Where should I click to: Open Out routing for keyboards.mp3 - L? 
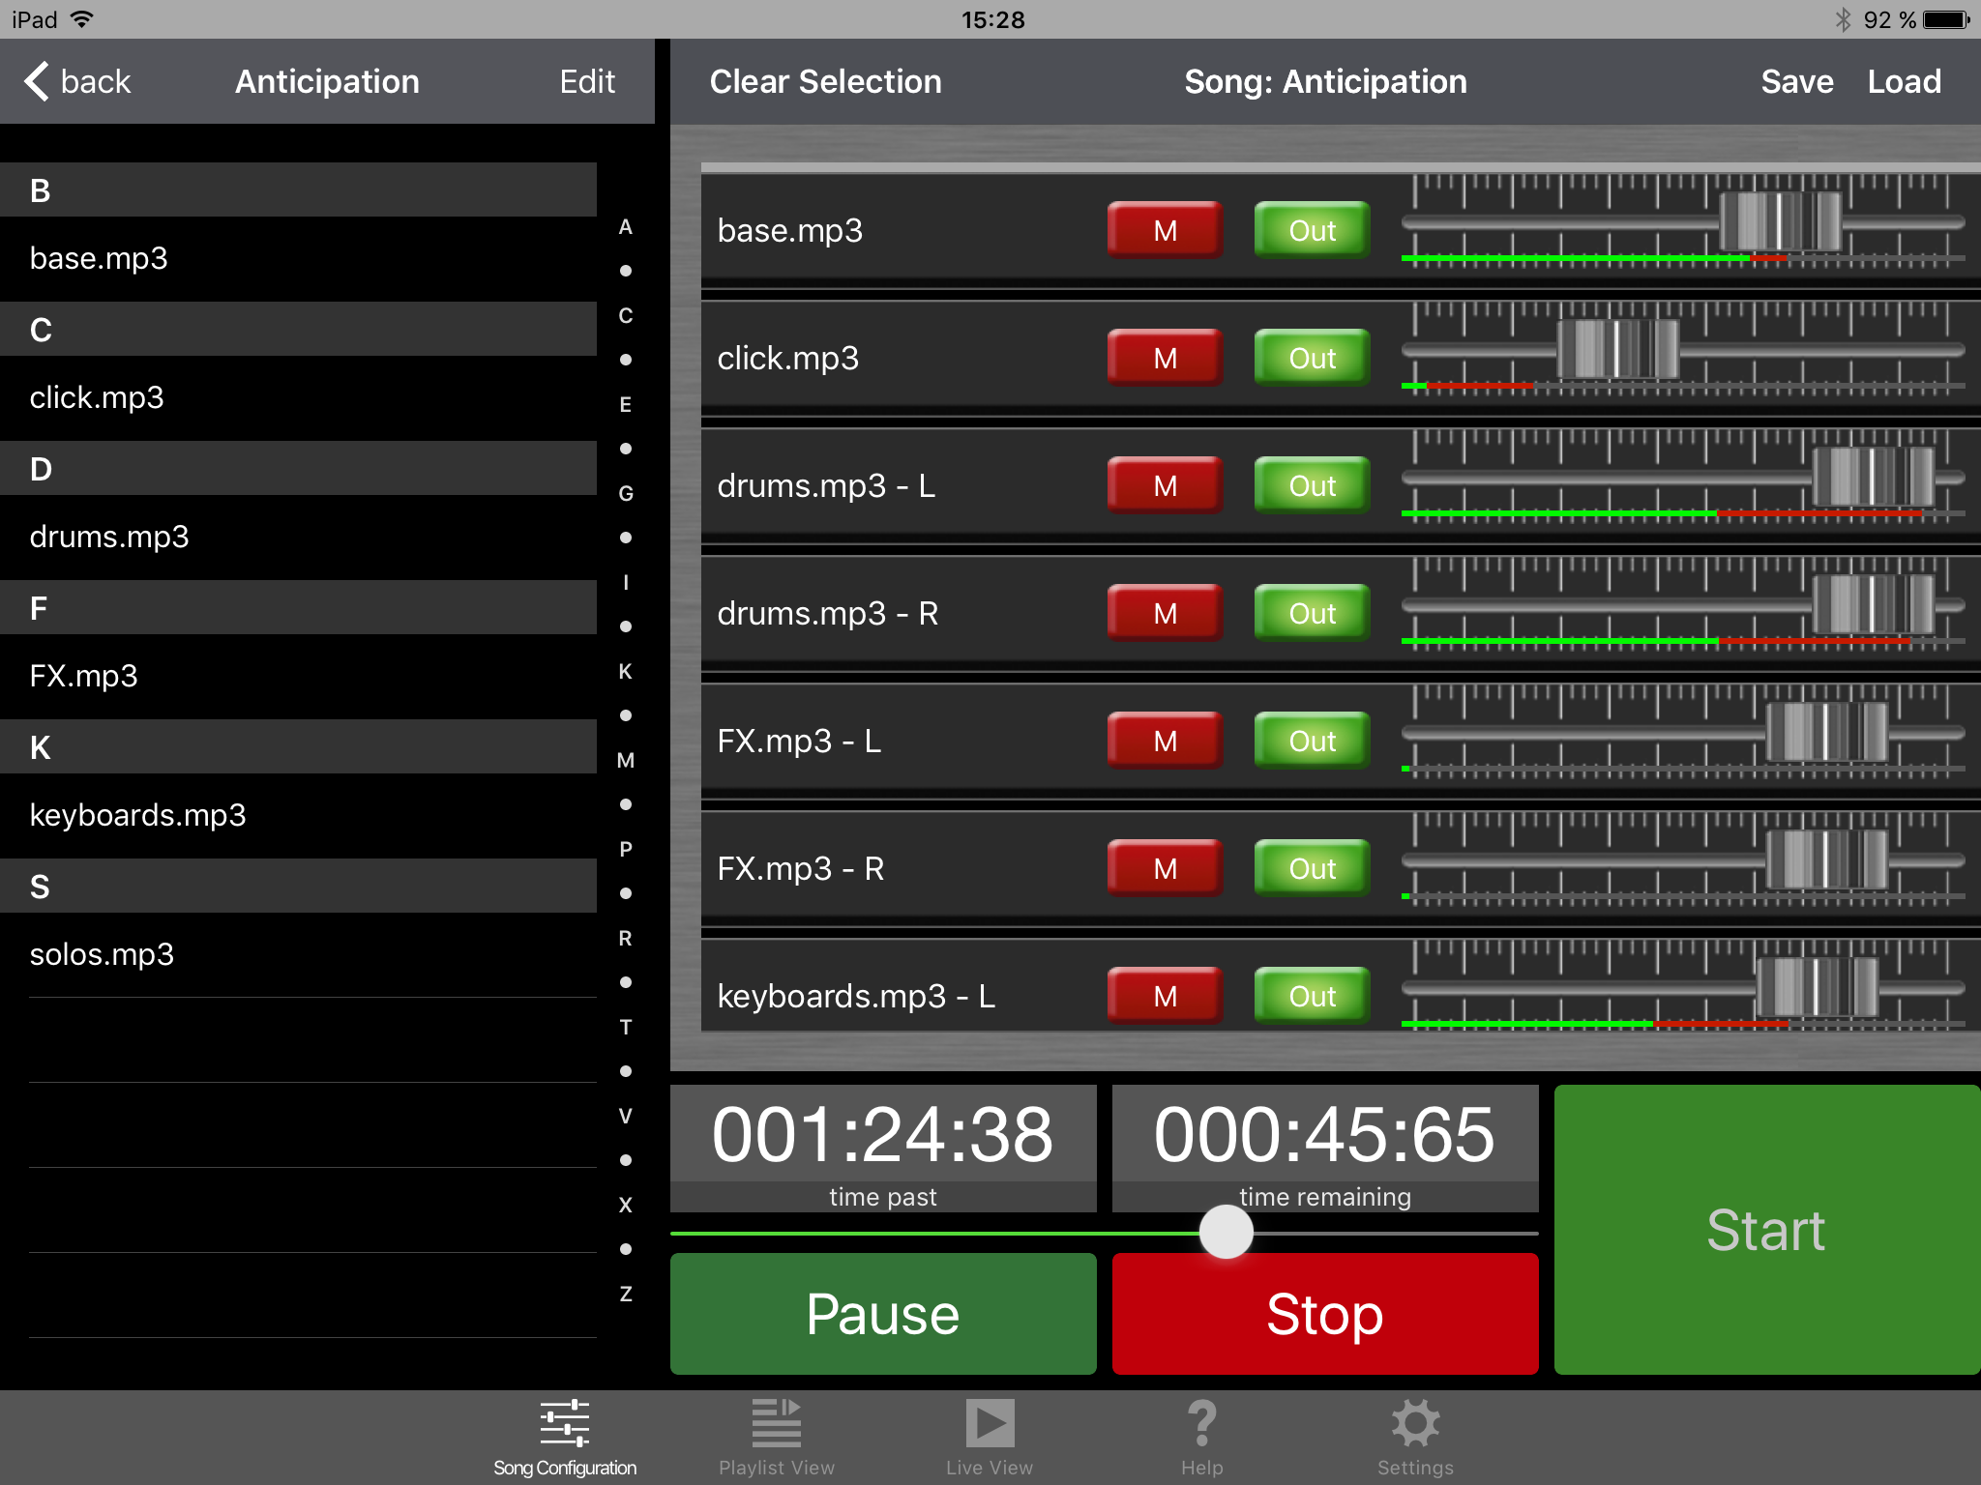1313,996
